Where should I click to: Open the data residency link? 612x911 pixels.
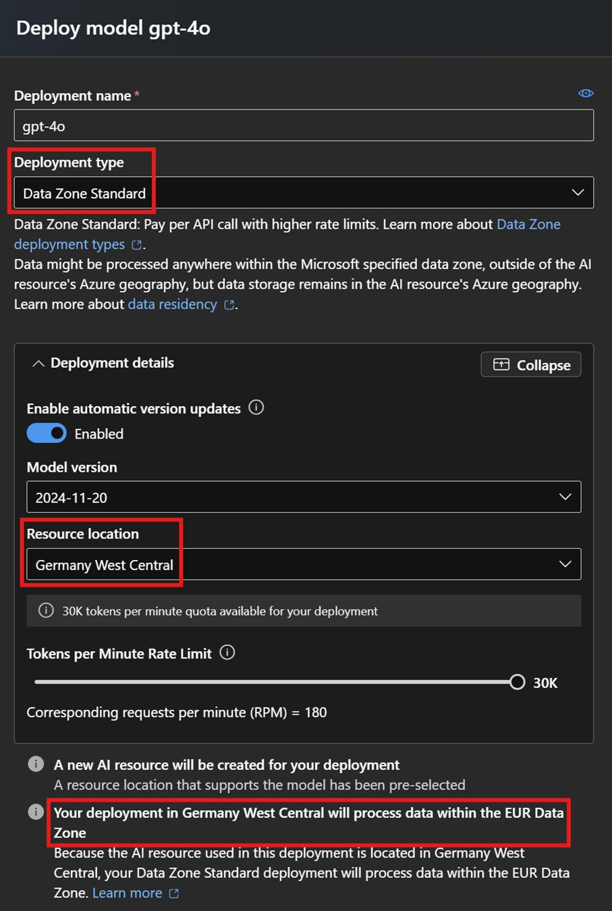click(172, 304)
